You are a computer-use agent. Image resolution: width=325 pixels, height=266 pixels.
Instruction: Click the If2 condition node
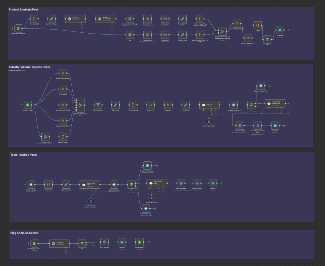(x=82, y=243)
